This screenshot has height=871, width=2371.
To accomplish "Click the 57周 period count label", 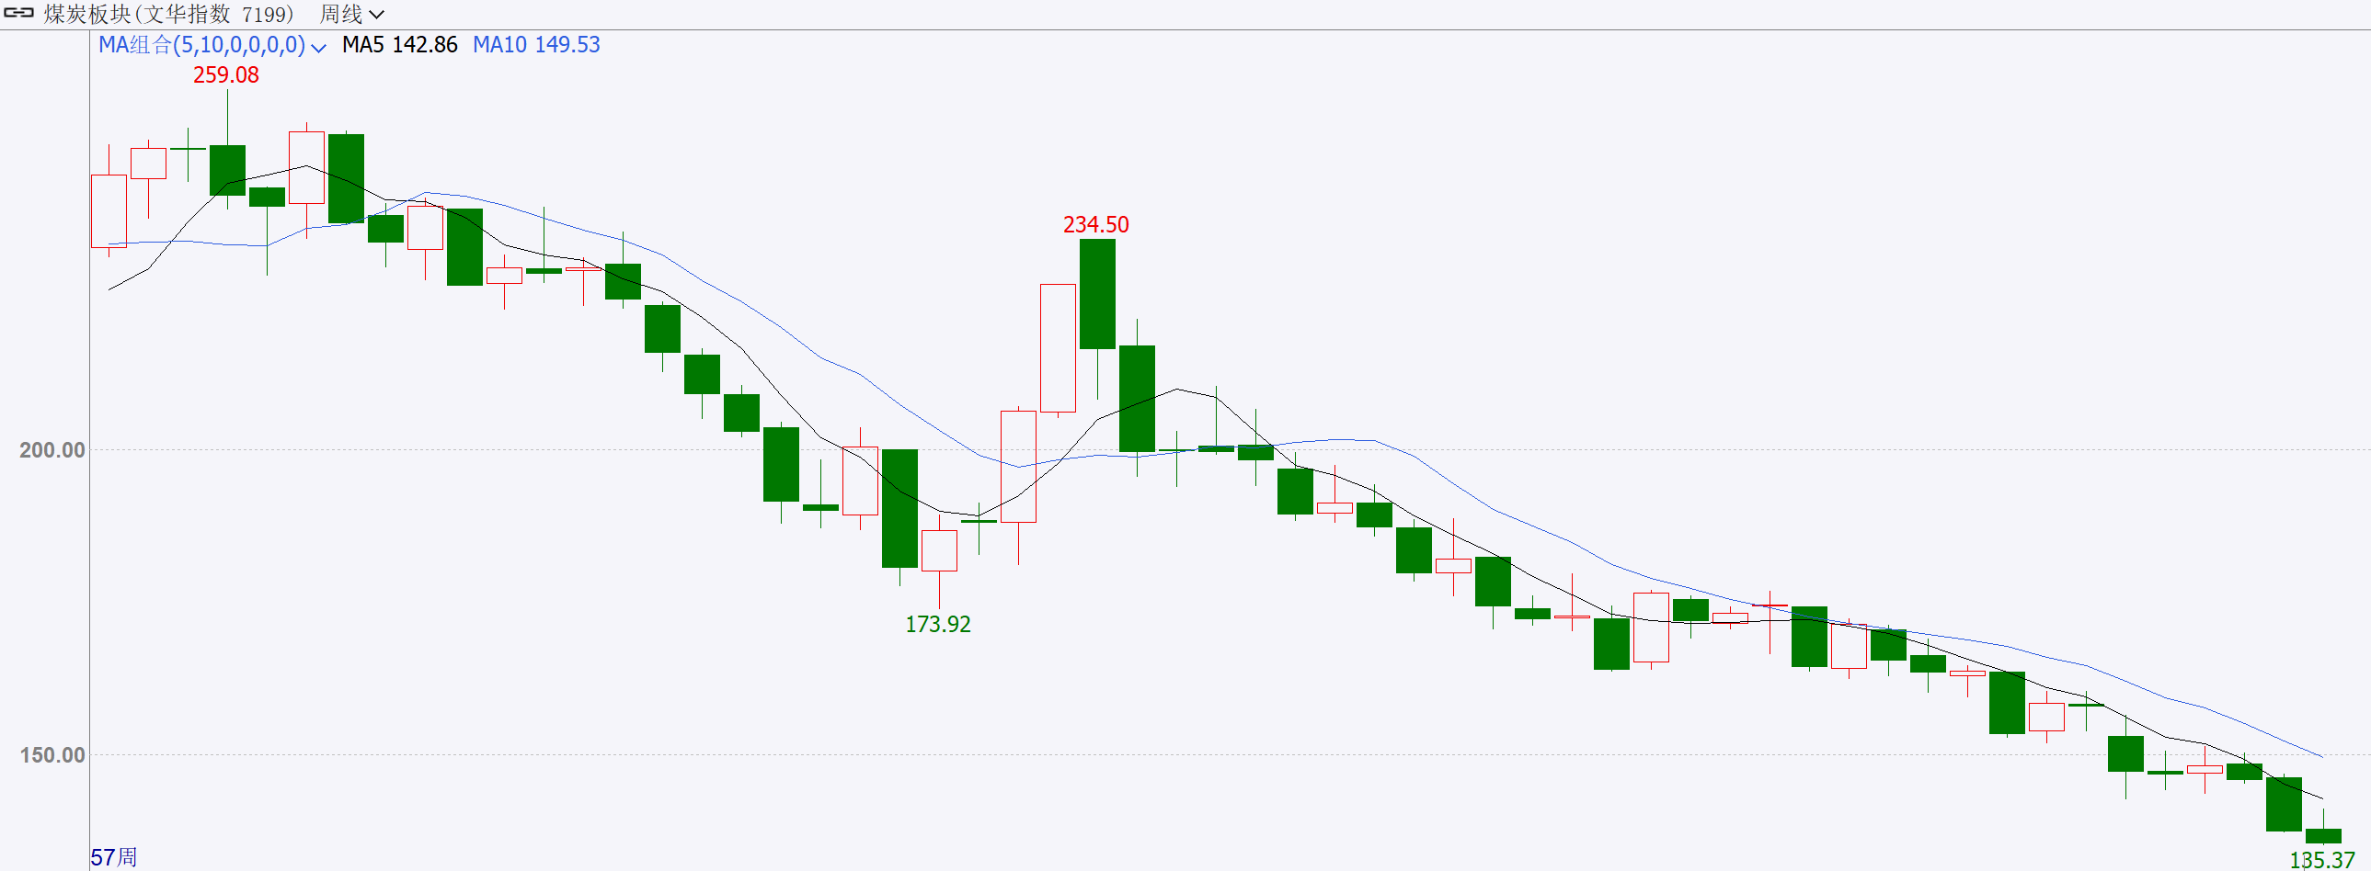I will tap(114, 857).
